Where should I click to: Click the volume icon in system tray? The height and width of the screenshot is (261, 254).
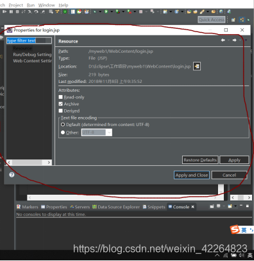(242, 255)
